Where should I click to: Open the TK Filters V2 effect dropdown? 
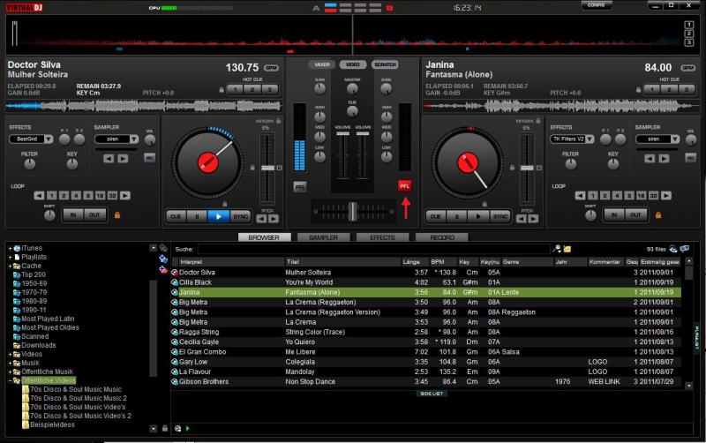(x=569, y=139)
